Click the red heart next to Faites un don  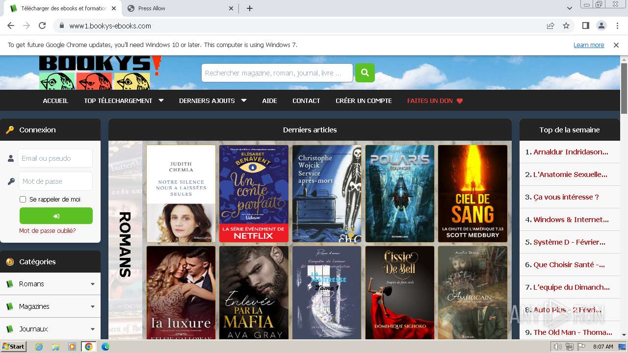[x=460, y=101]
